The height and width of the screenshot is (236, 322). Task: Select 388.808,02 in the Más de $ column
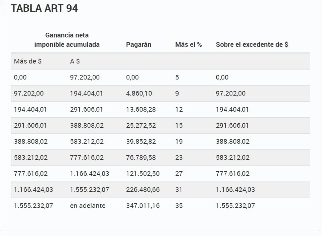(x=31, y=141)
